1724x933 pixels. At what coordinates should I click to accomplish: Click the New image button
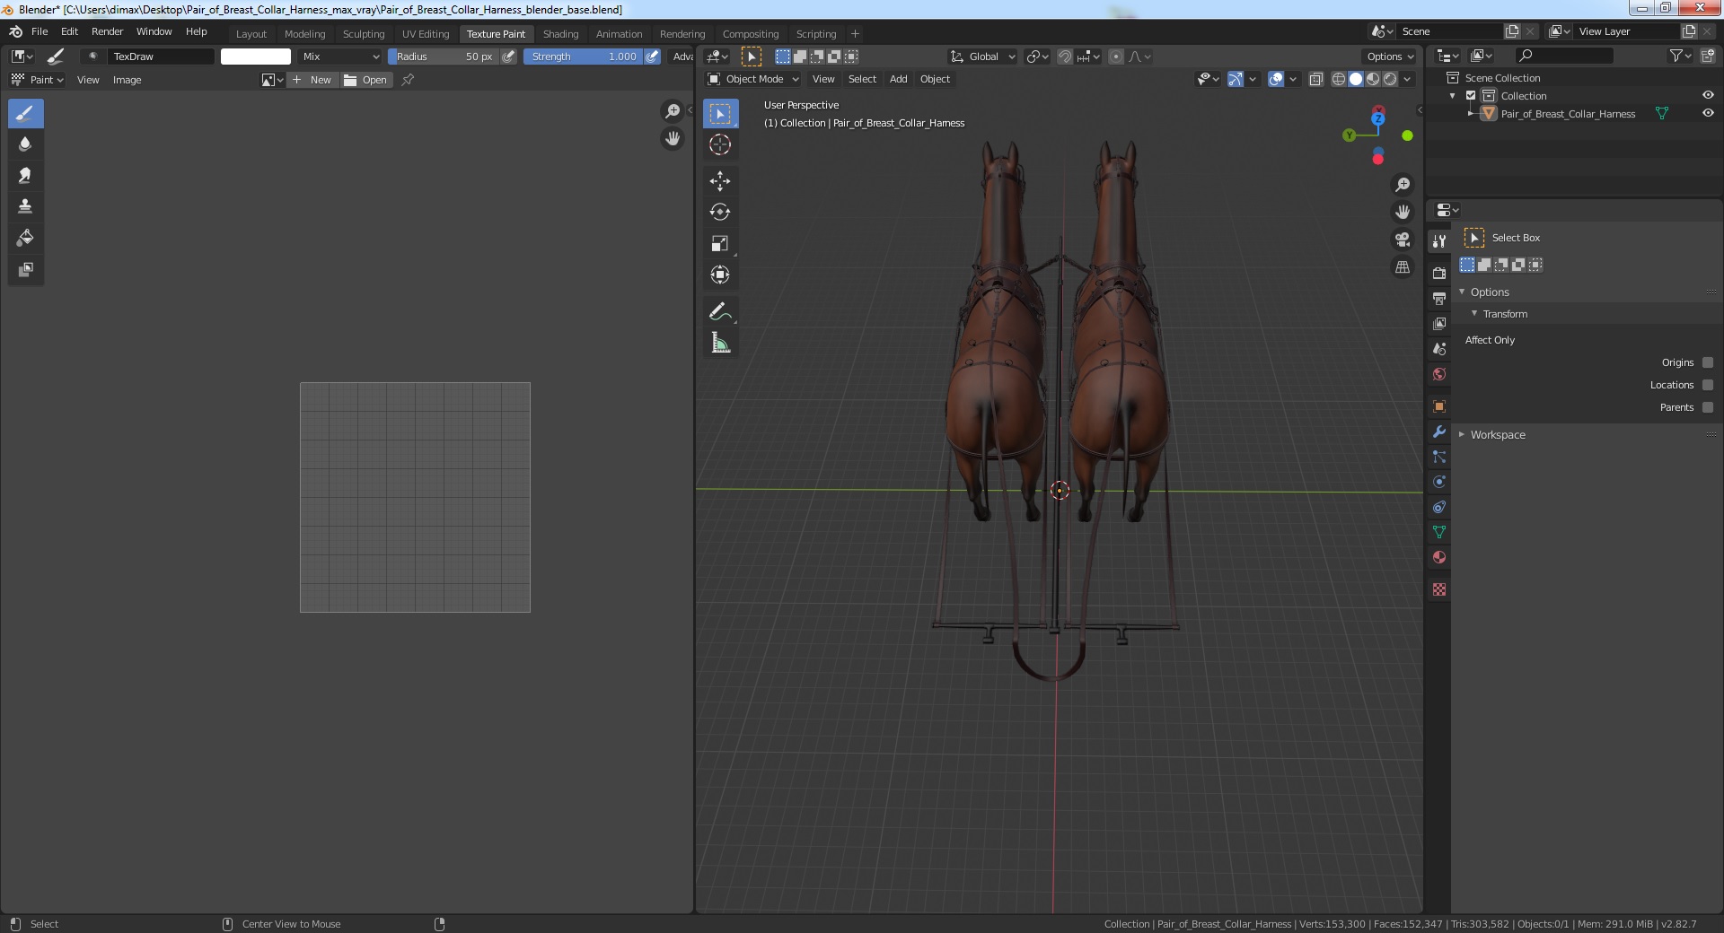pyautogui.click(x=312, y=80)
